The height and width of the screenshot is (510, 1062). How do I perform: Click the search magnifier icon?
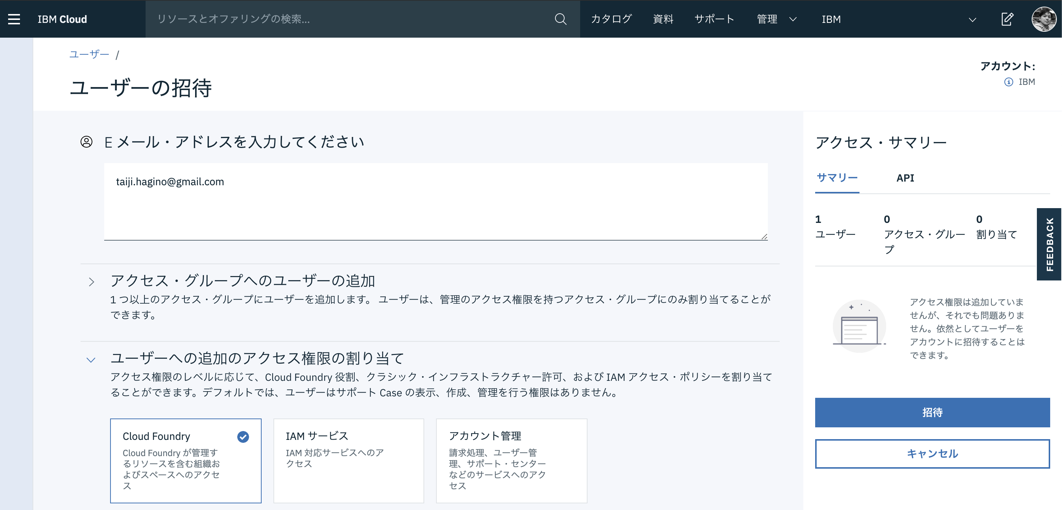click(560, 19)
